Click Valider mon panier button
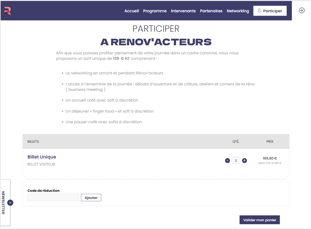The height and width of the screenshot is (229, 311). (x=260, y=220)
